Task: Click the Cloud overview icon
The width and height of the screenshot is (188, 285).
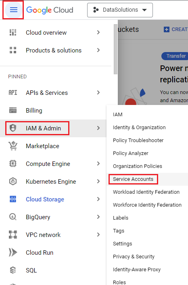Action: pos(13,32)
